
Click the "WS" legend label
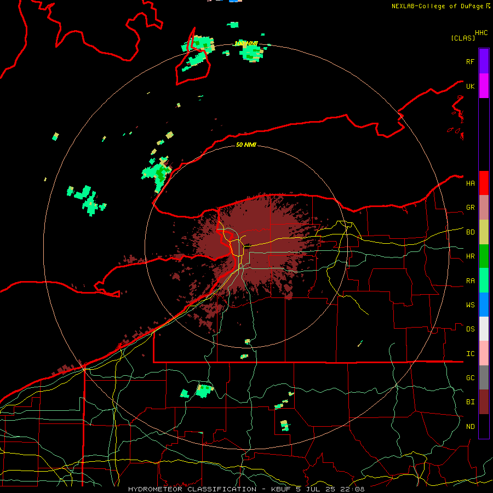pyautogui.click(x=470, y=305)
